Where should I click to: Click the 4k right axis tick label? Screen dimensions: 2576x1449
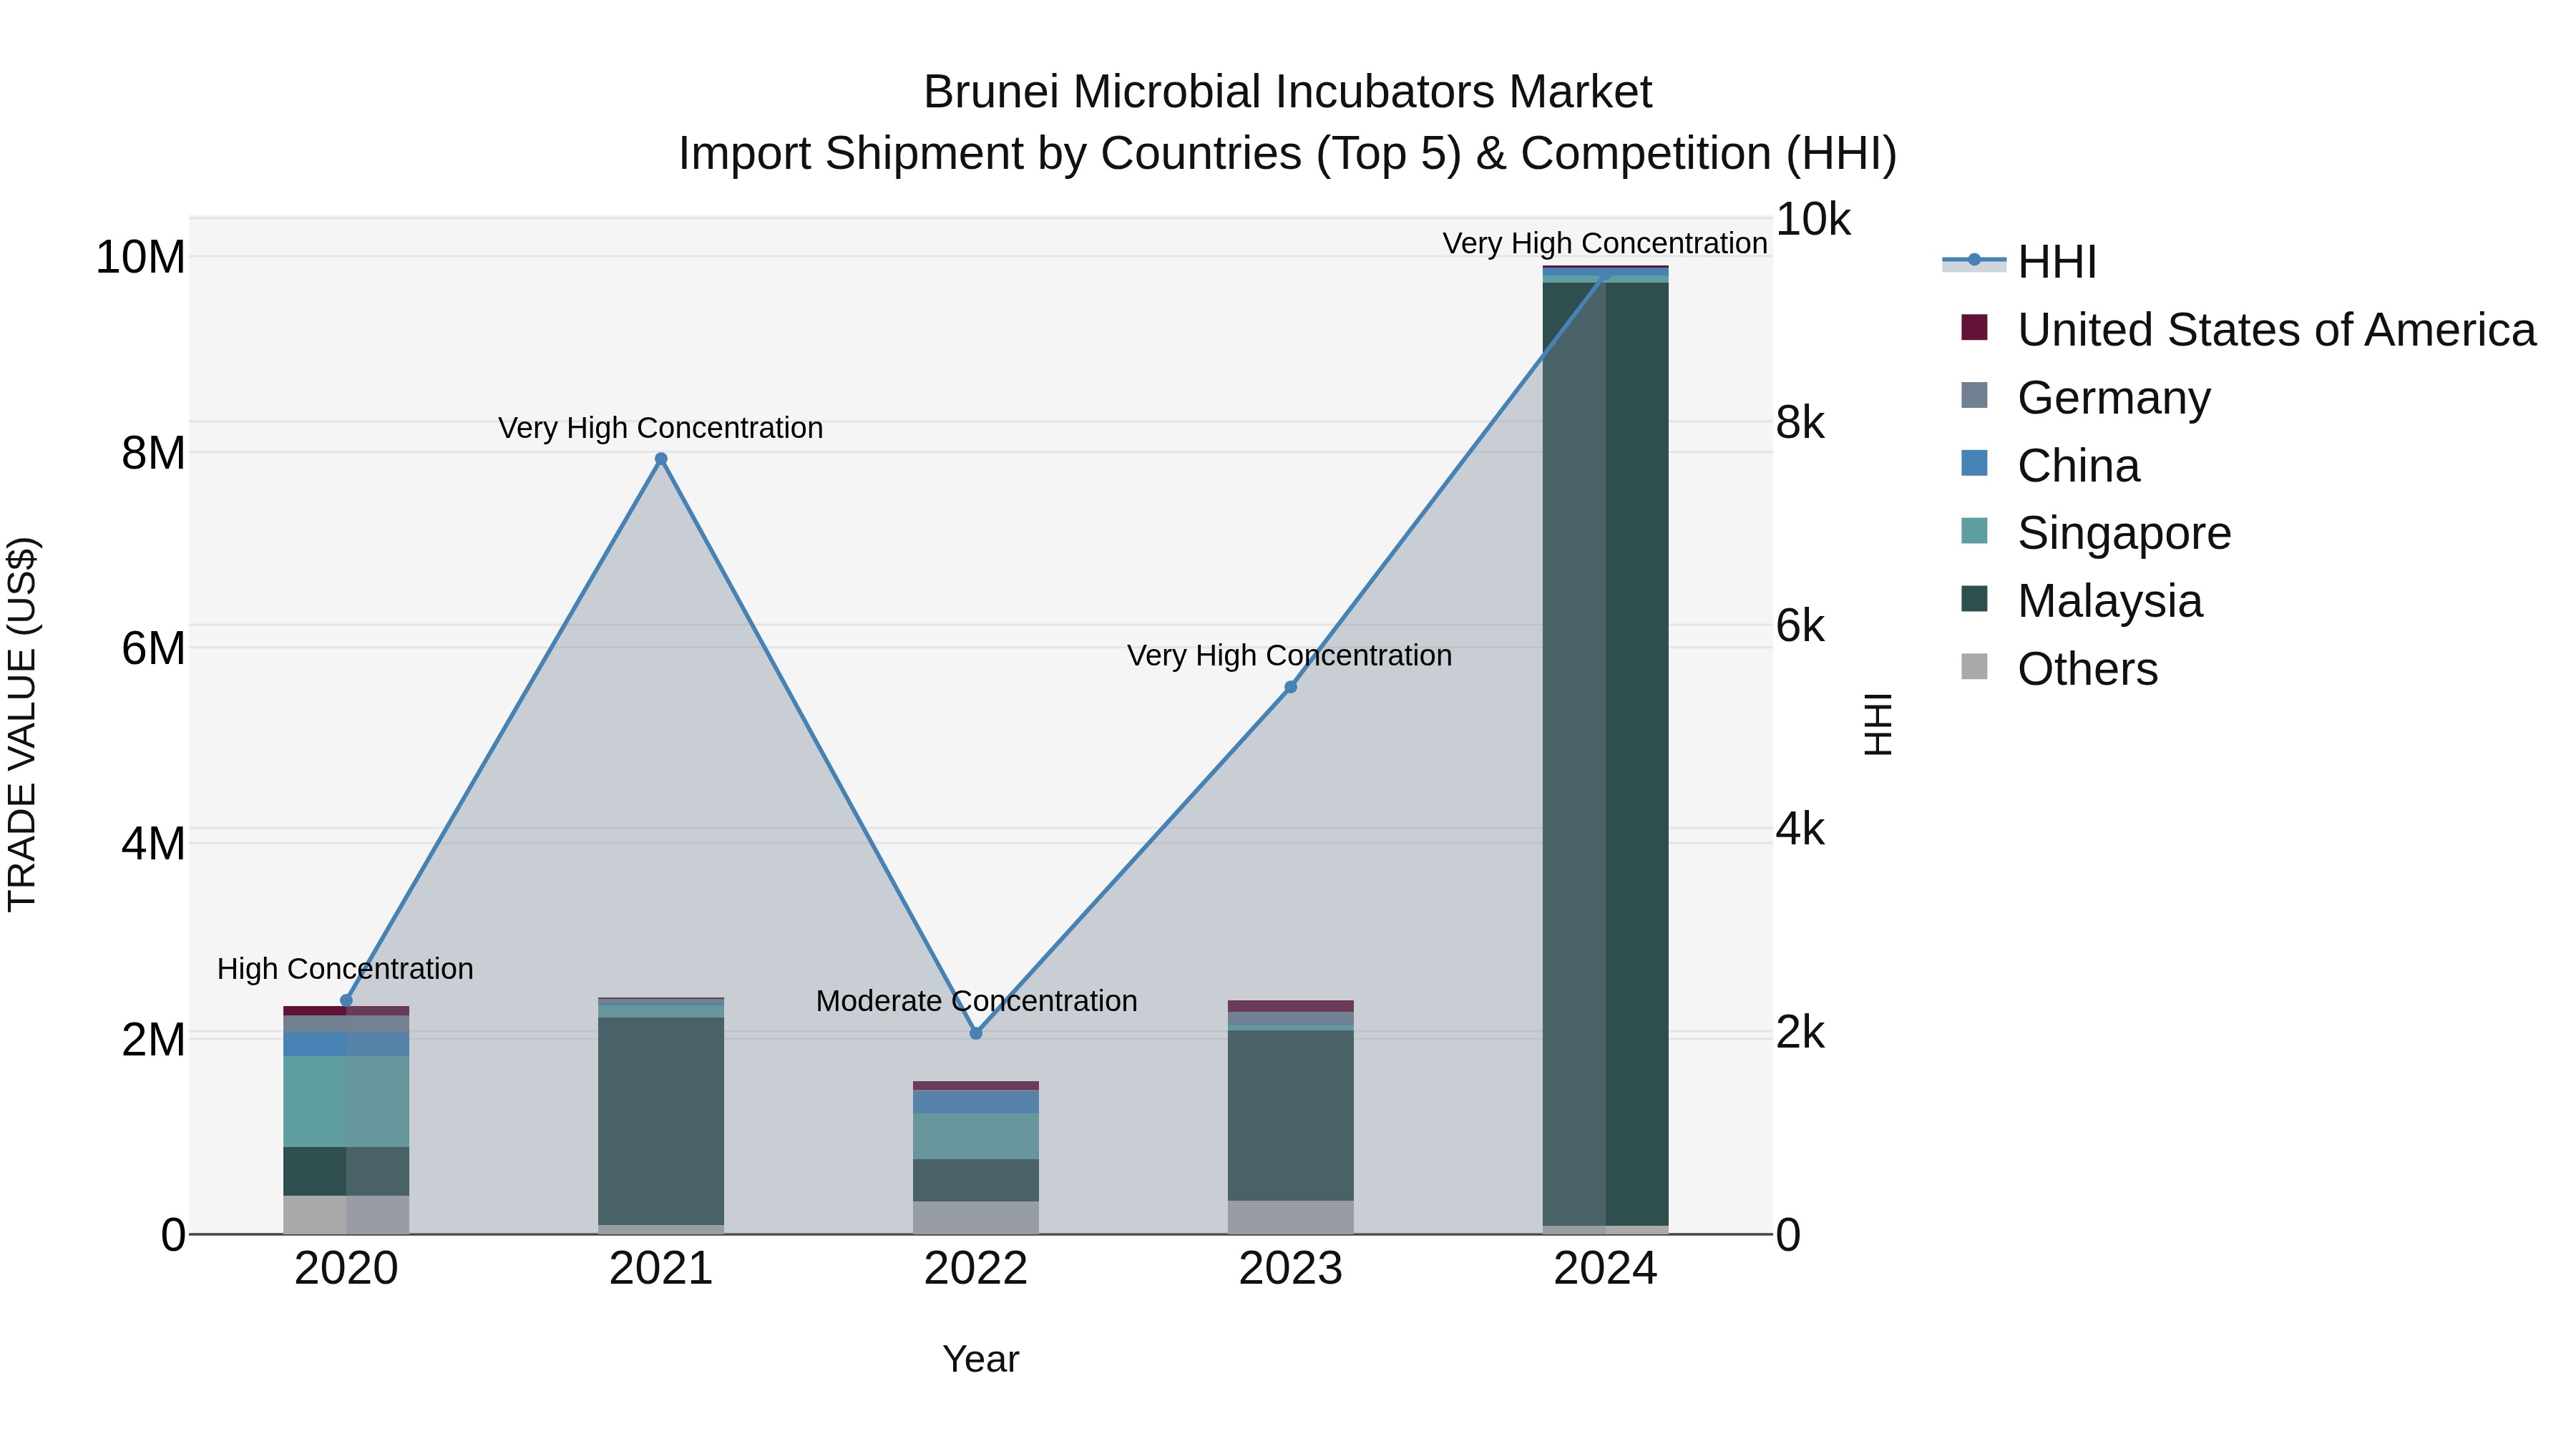1800,829
